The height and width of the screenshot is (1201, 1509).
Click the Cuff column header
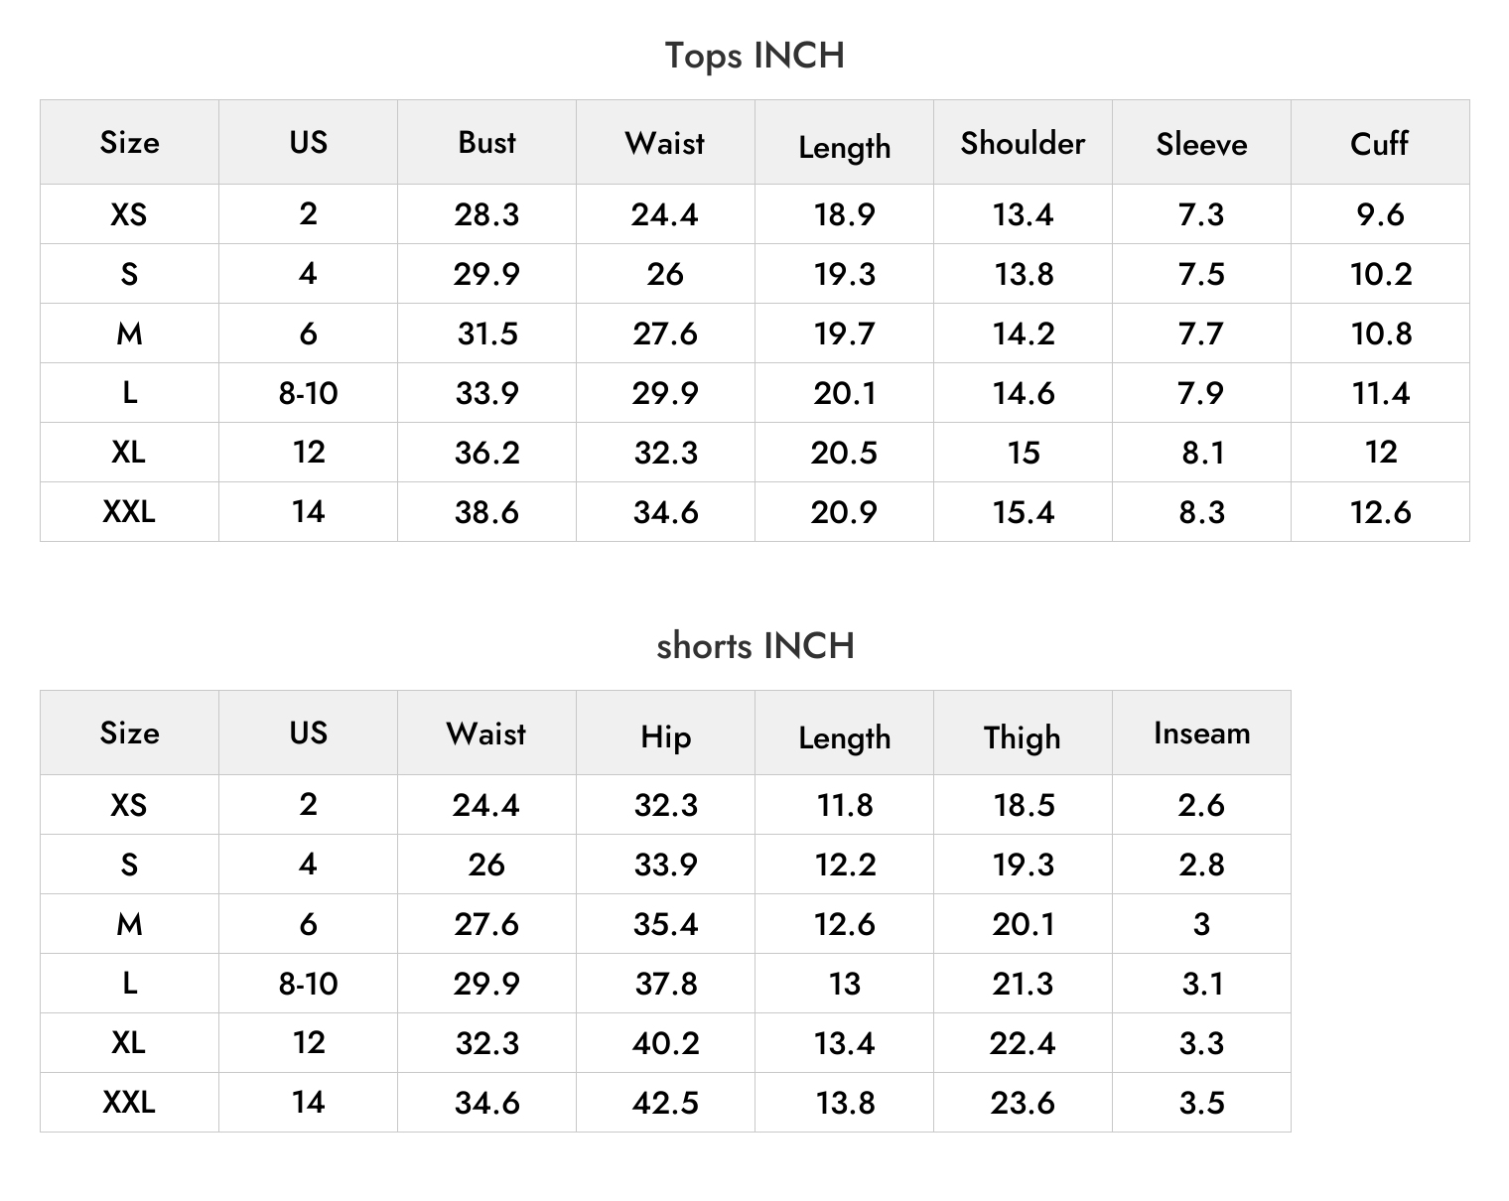(1379, 144)
